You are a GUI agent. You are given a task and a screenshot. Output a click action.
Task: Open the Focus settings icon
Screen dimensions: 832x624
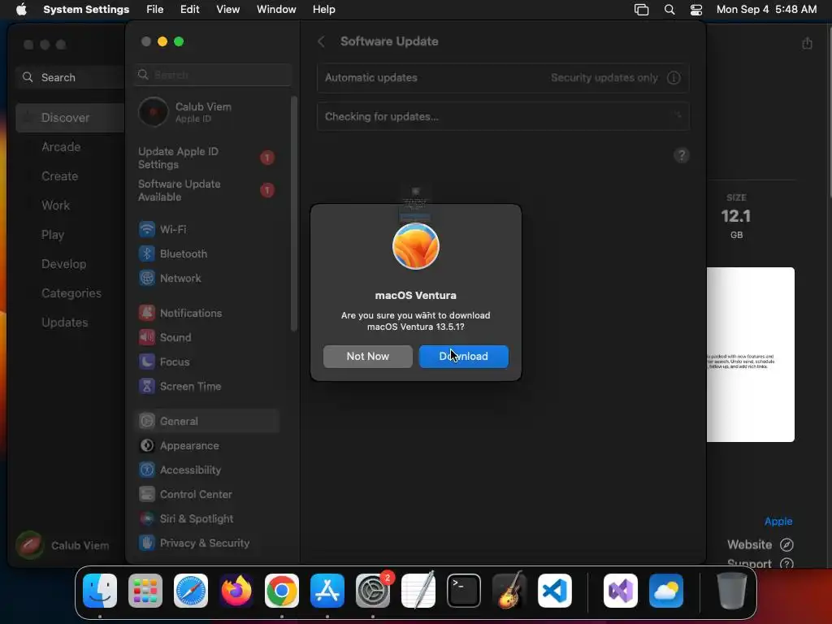point(147,362)
